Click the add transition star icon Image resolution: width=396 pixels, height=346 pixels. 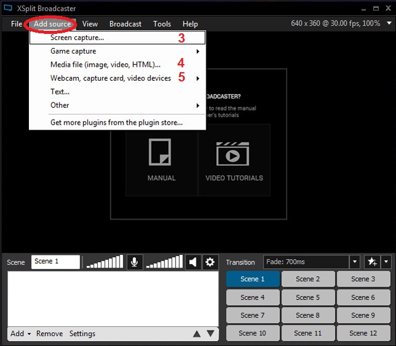click(x=371, y=262)
